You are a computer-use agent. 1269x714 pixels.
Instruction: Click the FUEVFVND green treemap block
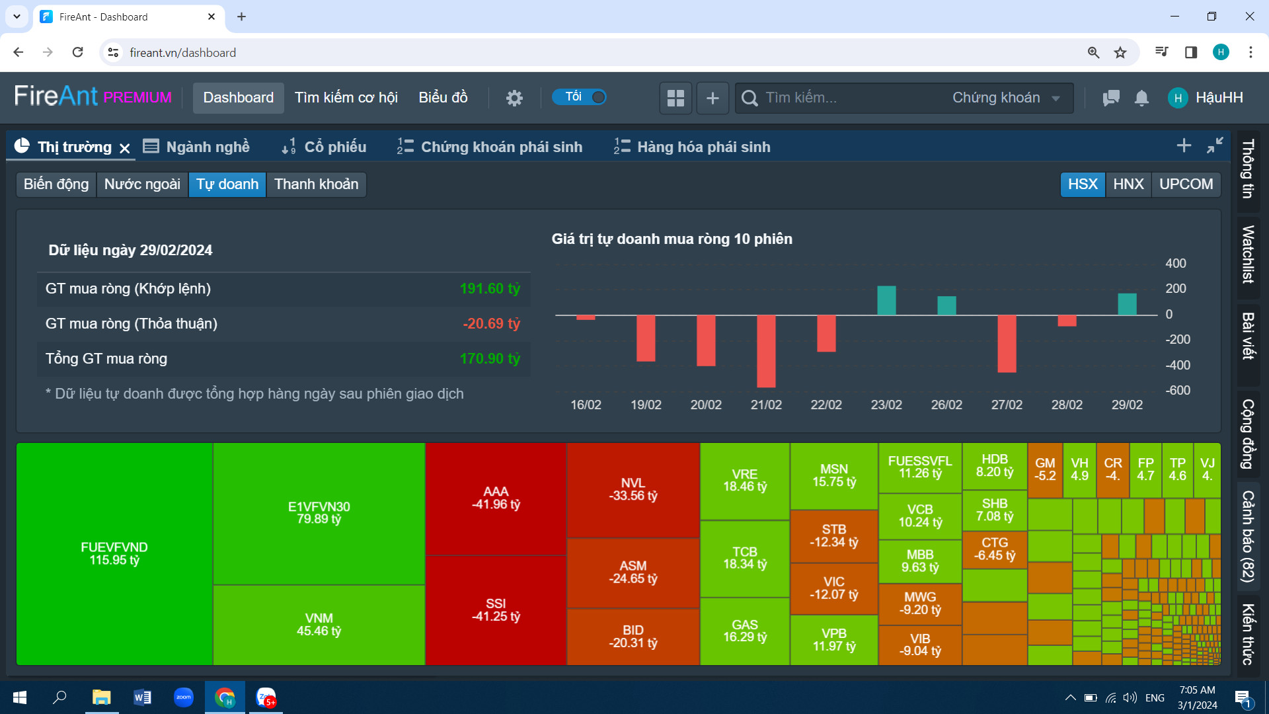(x=114, y=553)
